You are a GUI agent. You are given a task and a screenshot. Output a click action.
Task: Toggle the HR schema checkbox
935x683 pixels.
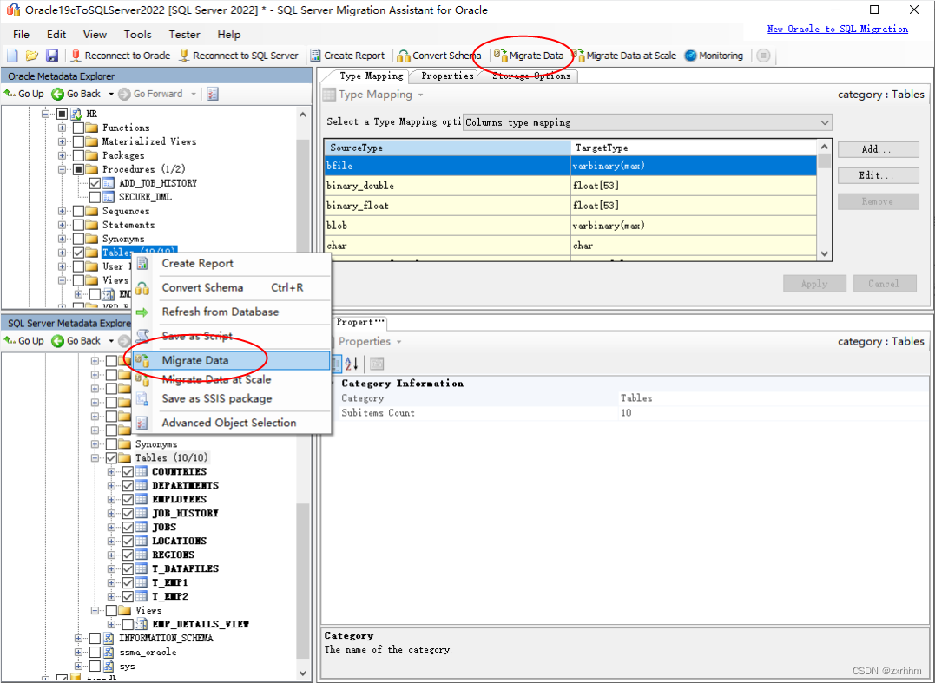pyautogui.click(x=62, y=114)
